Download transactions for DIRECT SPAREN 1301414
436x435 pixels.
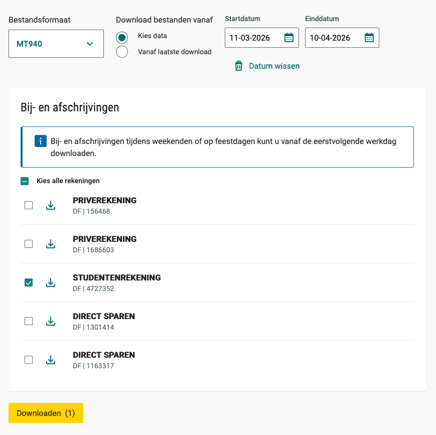[50, 321]
